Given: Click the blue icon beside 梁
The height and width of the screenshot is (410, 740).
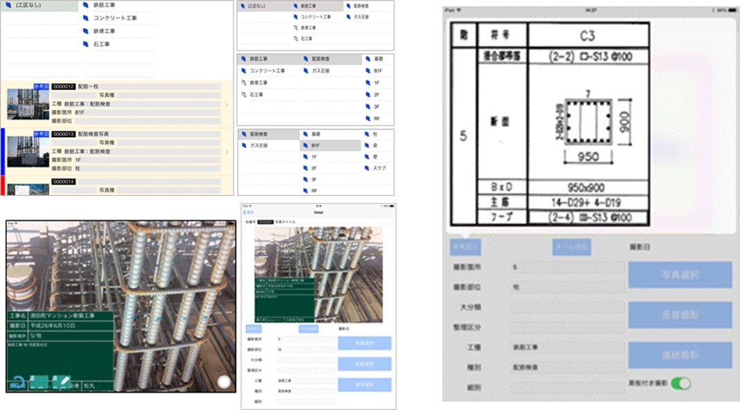Looking at the screenshot, I should [366, 145].
